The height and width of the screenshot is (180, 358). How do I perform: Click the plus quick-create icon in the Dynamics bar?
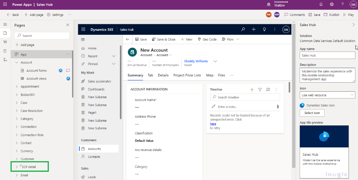pos(254,29)
